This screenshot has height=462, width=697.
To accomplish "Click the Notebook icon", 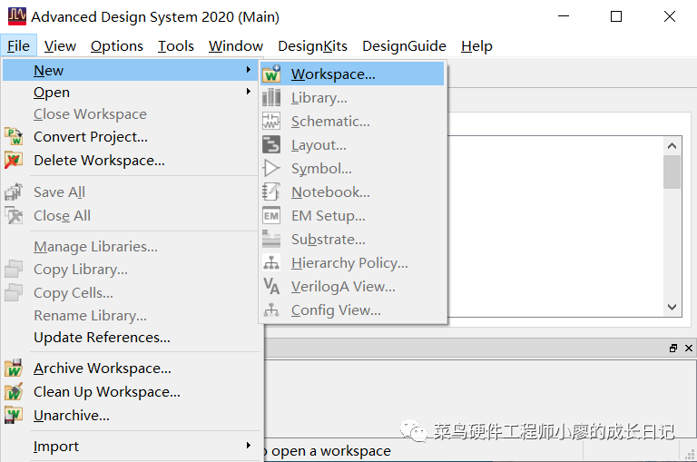I will pos(271,192).
